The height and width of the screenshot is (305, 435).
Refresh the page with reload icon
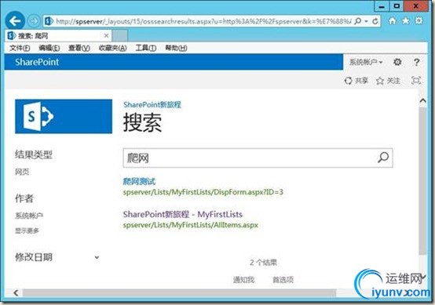375,21
